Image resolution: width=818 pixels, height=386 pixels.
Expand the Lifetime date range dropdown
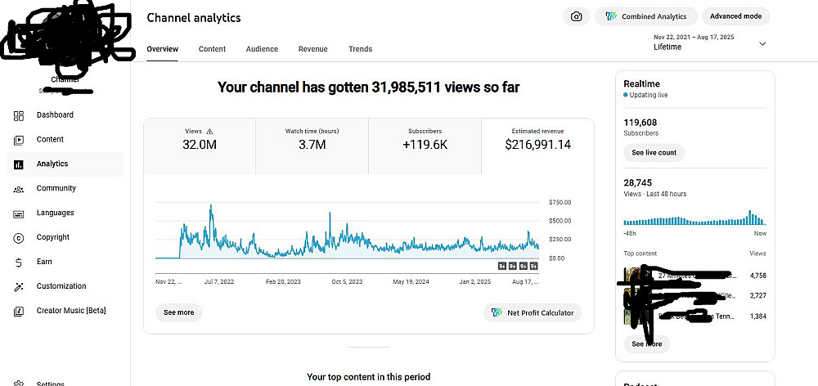tap(762, 43)
